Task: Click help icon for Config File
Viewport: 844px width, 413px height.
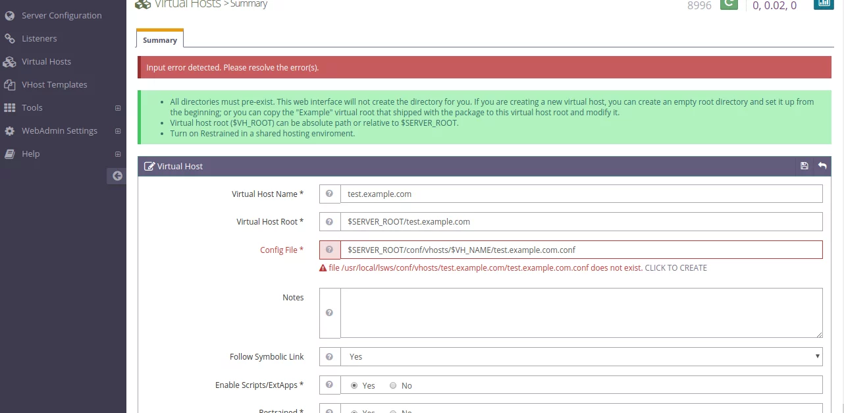Action: coord(330,250)
